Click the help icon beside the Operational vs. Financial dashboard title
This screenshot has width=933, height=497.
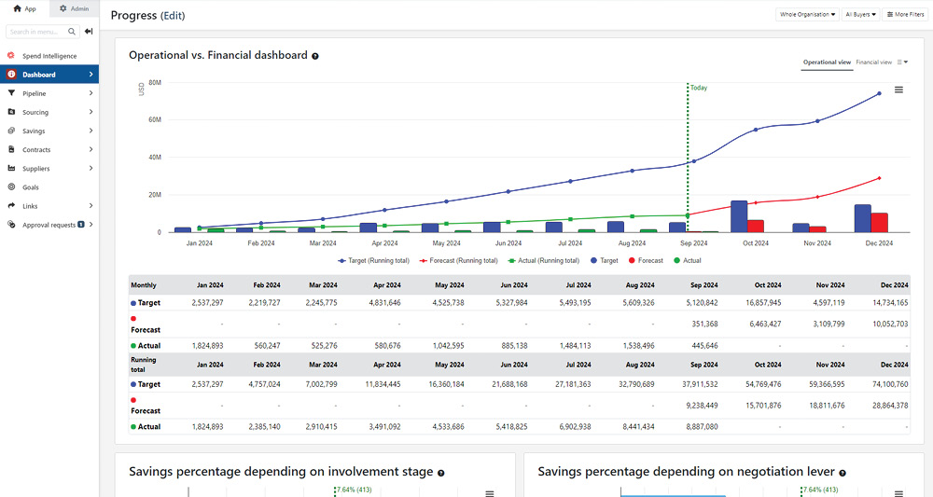point(315,56)
